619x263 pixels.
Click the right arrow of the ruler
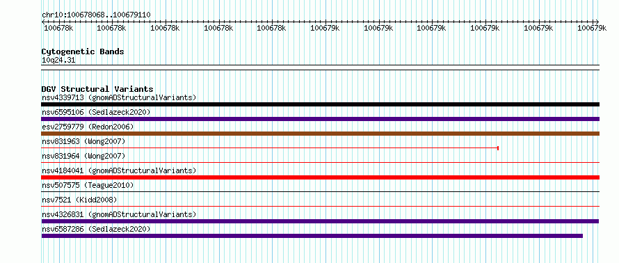597,22
